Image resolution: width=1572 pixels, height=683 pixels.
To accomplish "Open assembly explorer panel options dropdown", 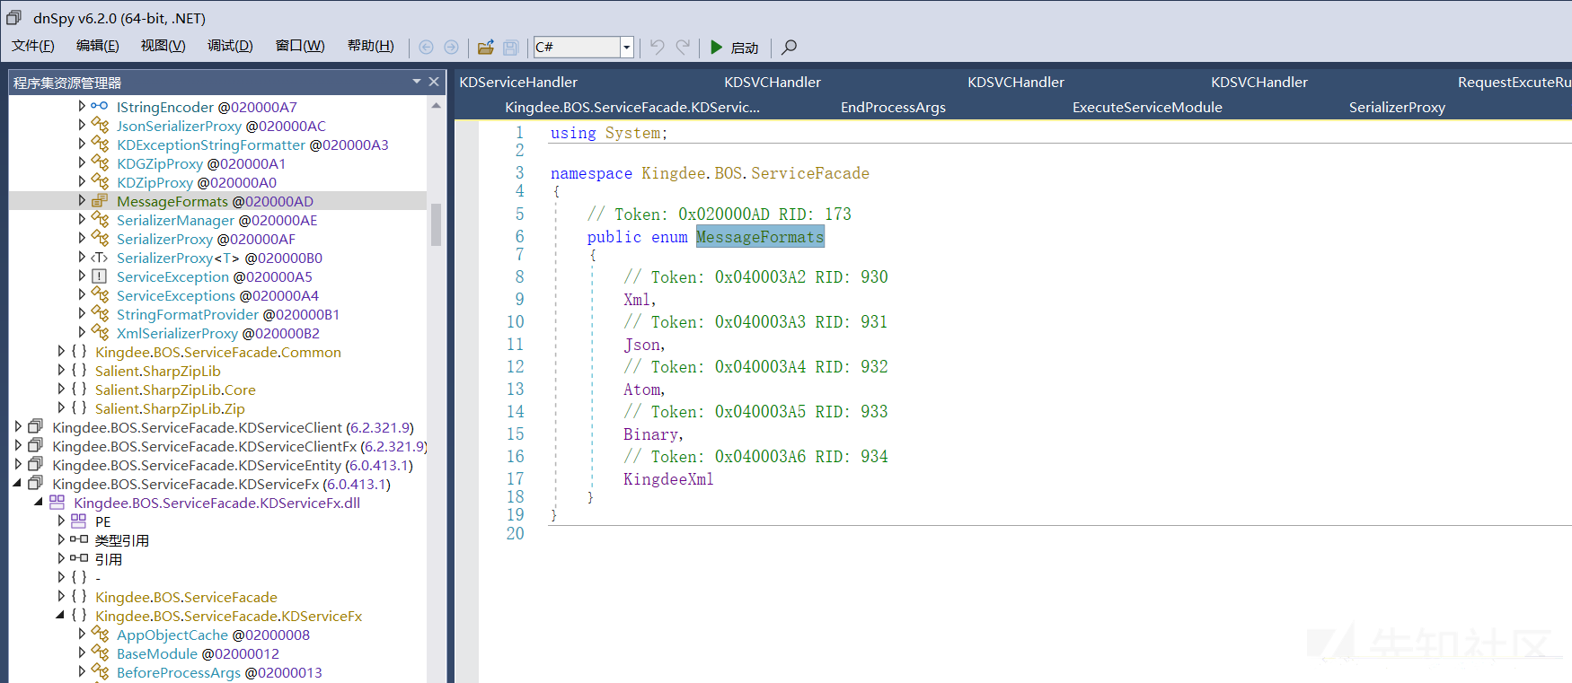I will [417, 82].
